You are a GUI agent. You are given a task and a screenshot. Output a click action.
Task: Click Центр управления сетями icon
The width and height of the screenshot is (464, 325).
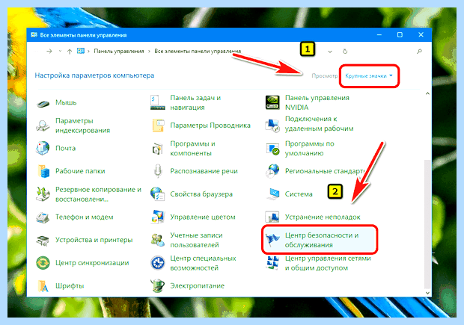pyautogui.click(x=272, y=263)
